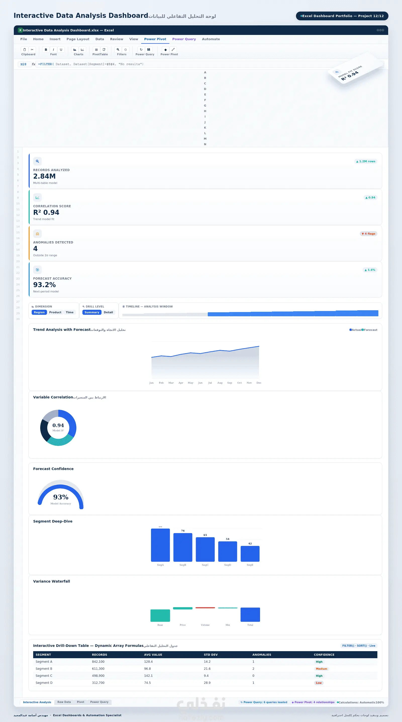The image size is (402, 722).
Task: Click Power Pivot: 4 relationships status
Action: coord(313,702)
